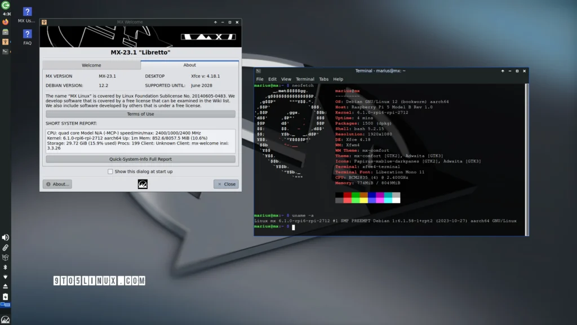Click the Terms of Use button
The image size is (577, 325).
coord(140,114)
